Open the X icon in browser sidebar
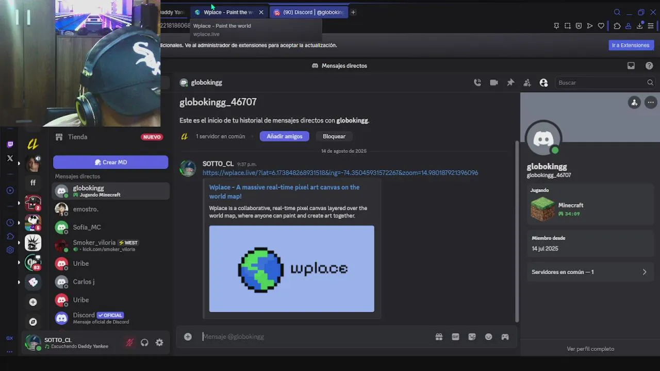Screen dimensions: 660x371 [10, 159]
